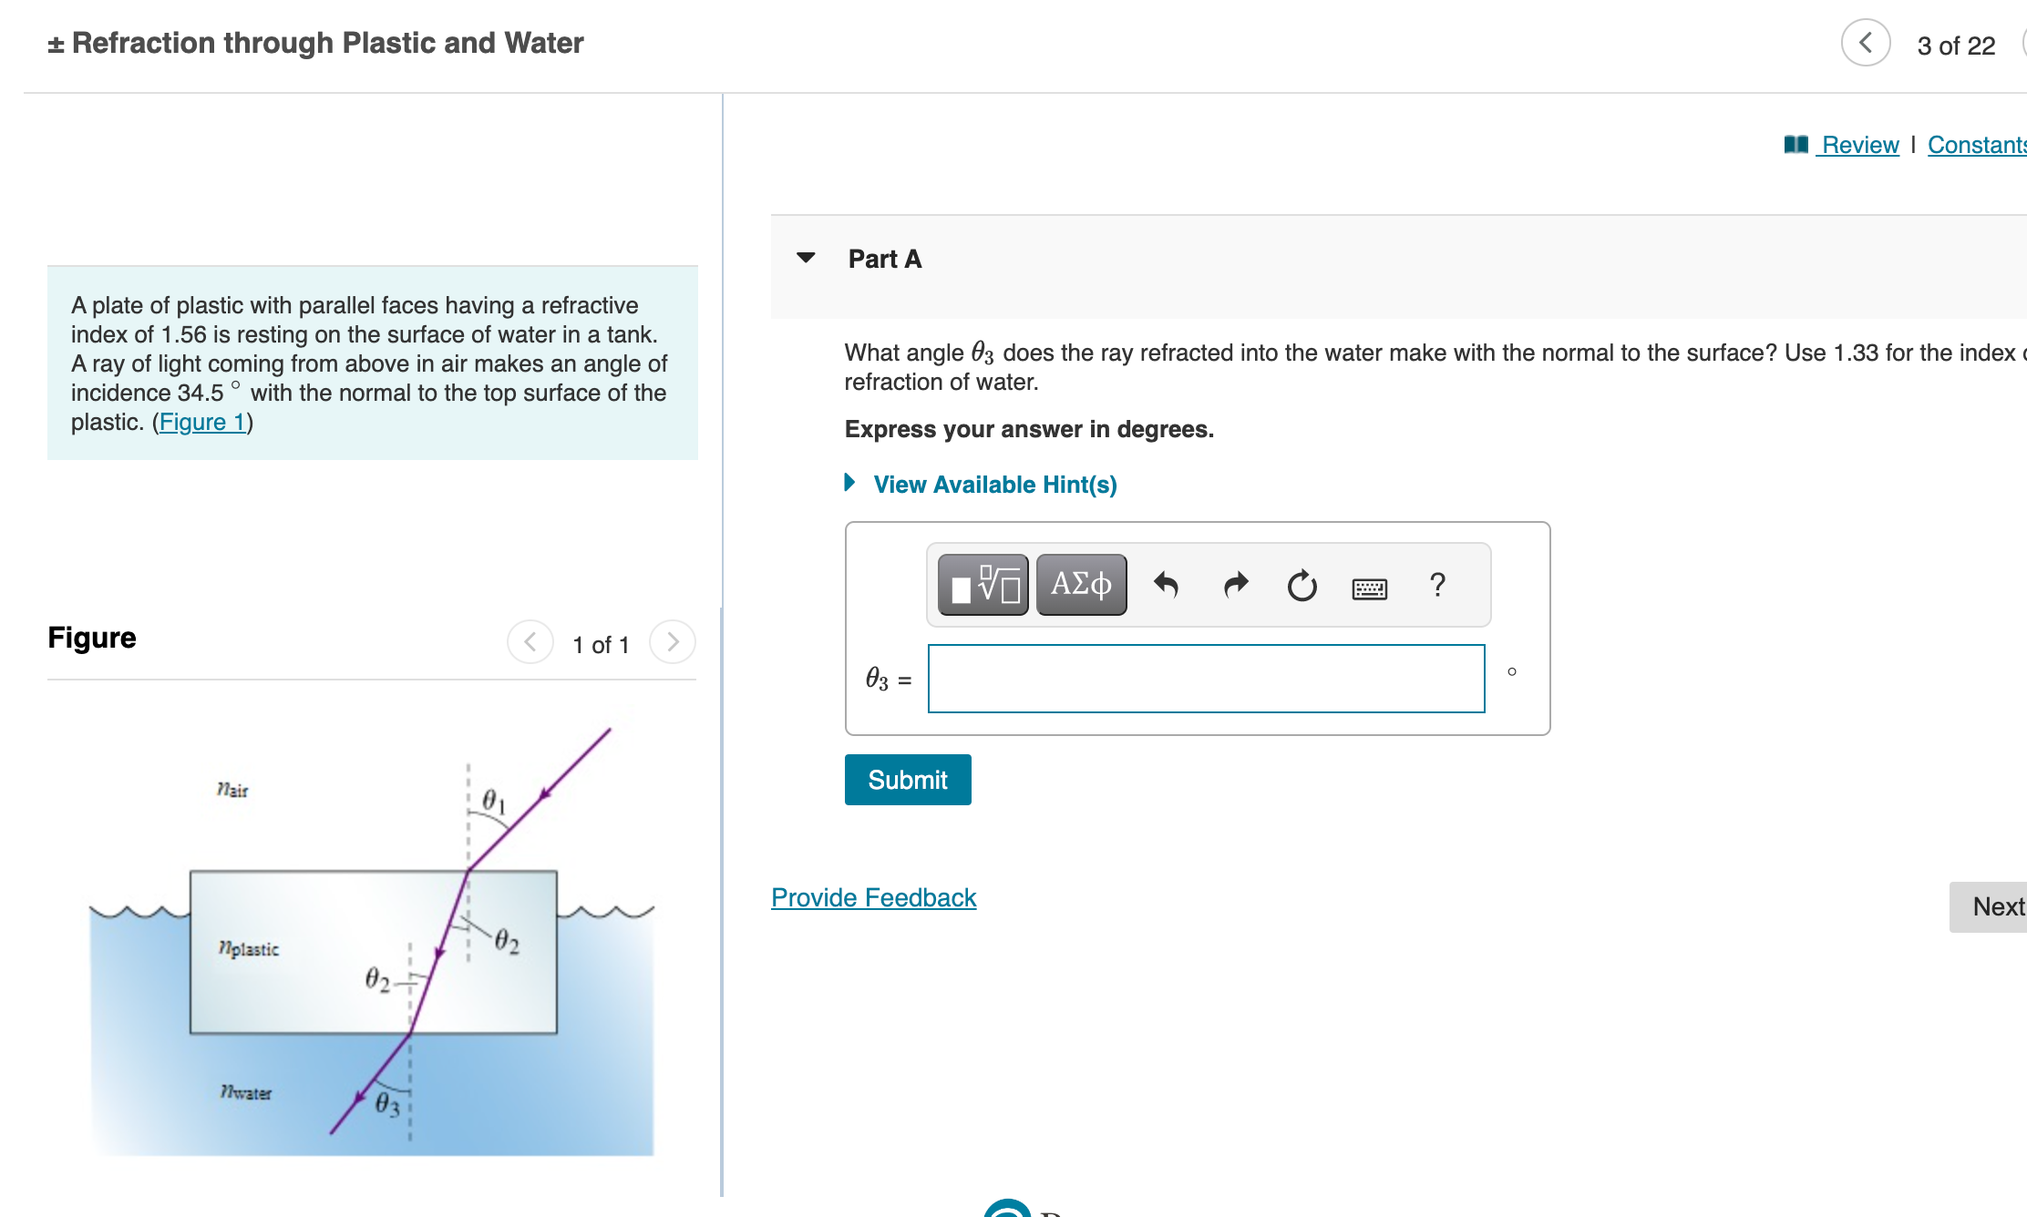Screen dimensions: 2027x1217
Task: Click the redo arrow in the equation toolbar
Action: [x=1234, y=584]
